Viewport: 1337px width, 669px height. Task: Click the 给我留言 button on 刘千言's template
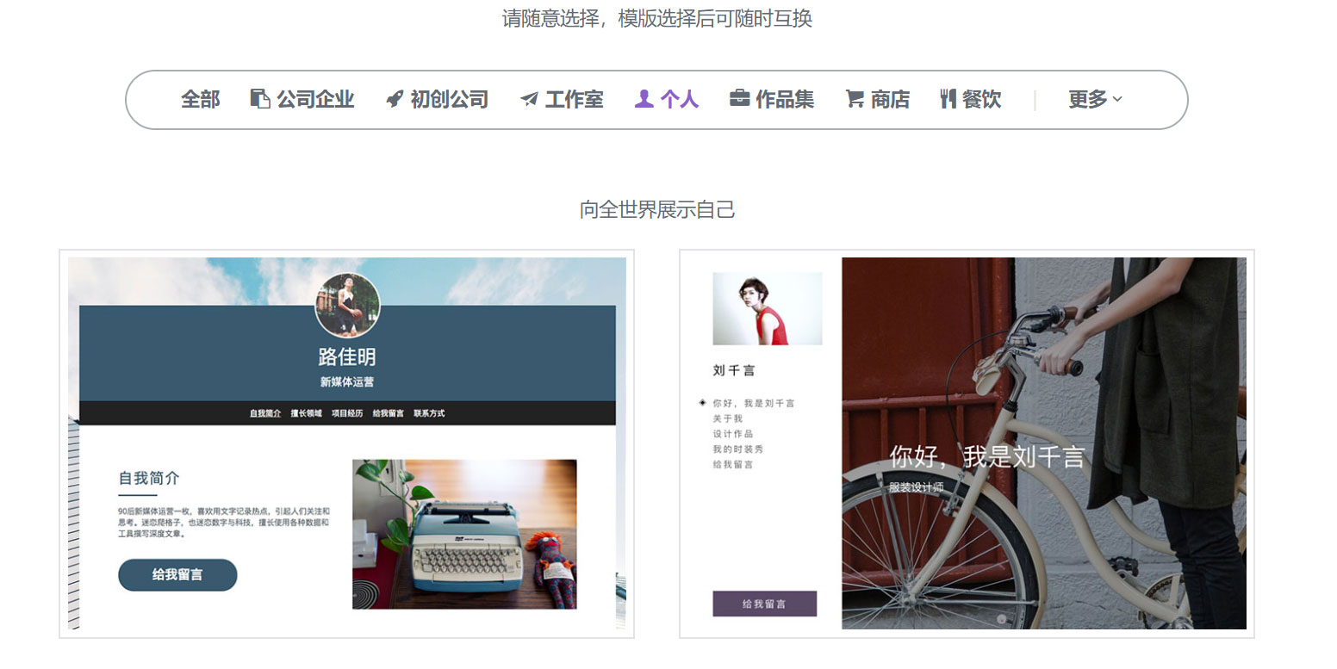tap(764, 604)
